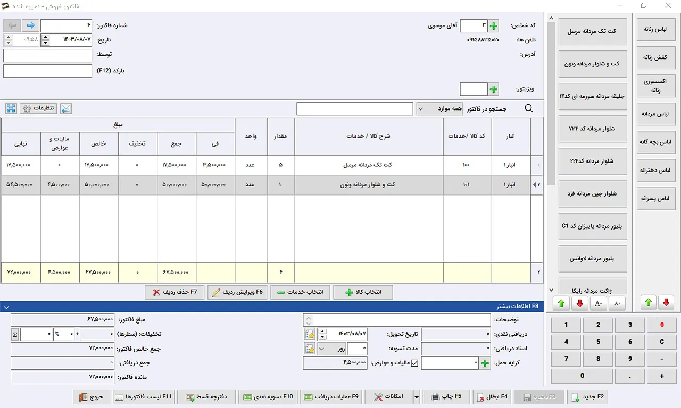Decrease product button font size (smaller A)
Viewport: 681px width, 408px height.
coord(617,303)
